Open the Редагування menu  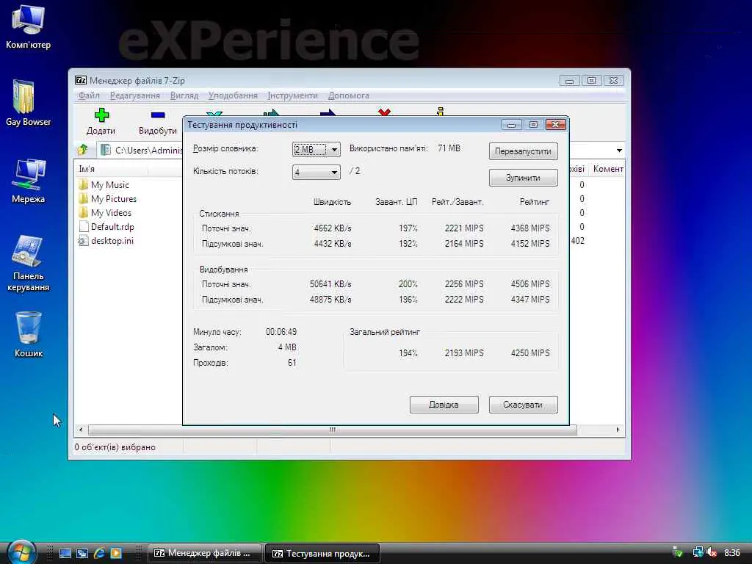pyautogui.click(x=135, y=95)
